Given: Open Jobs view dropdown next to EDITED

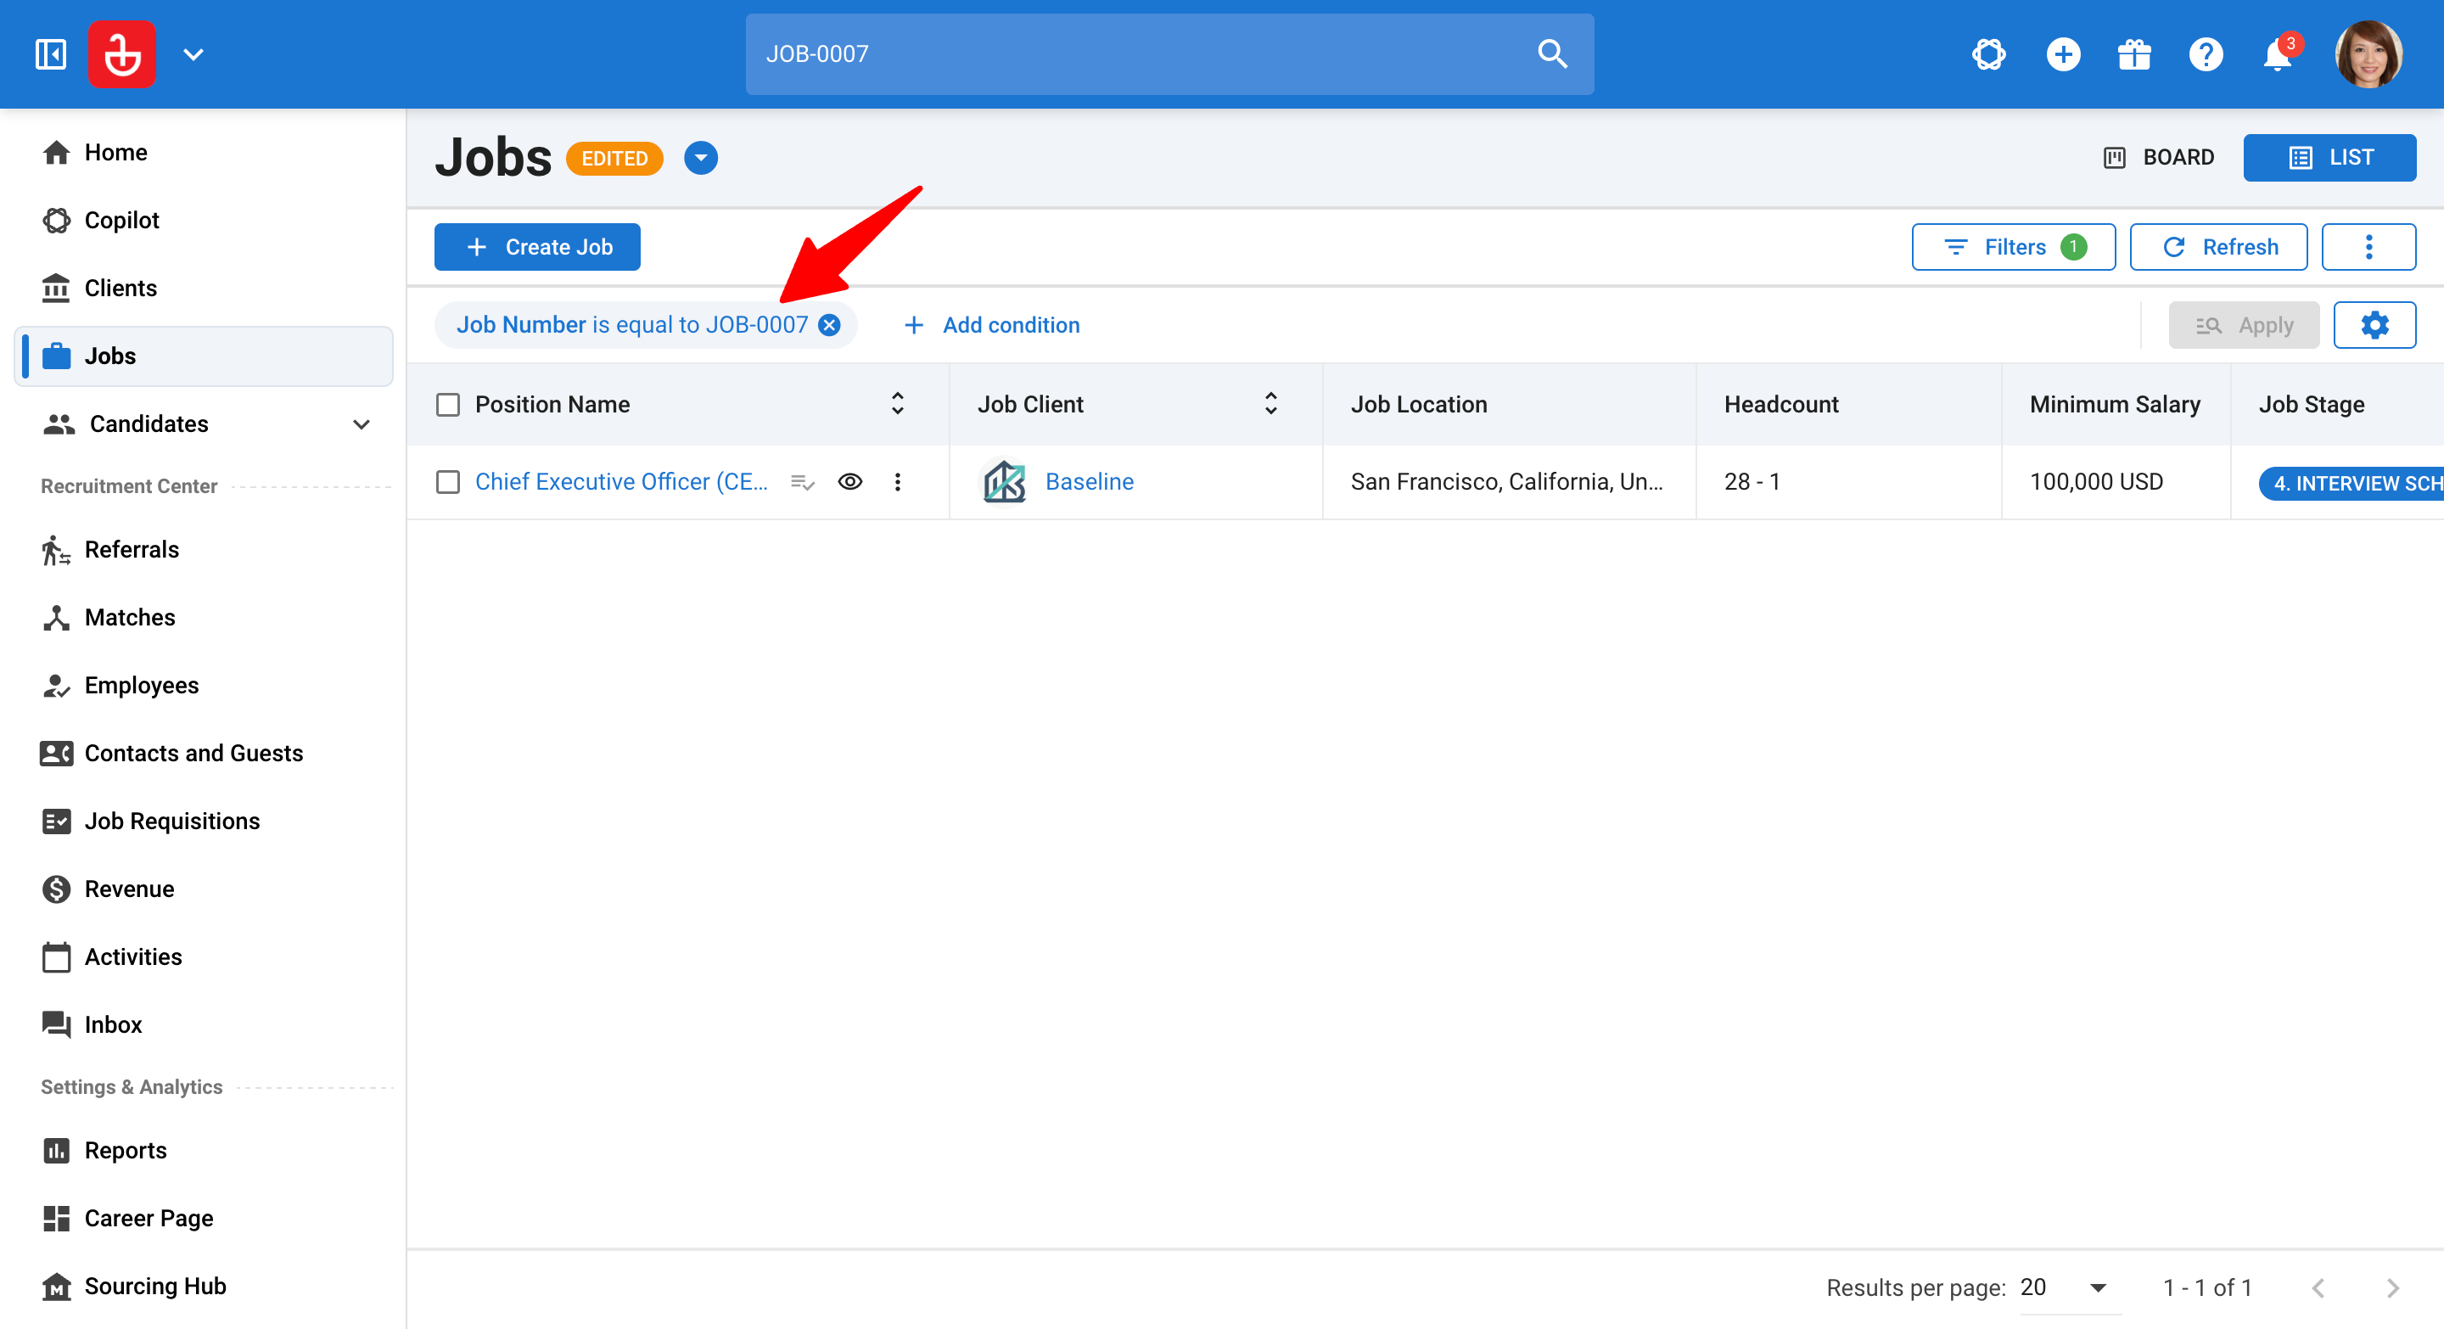Looking at the screenshot, I should (x=701, y=158).
